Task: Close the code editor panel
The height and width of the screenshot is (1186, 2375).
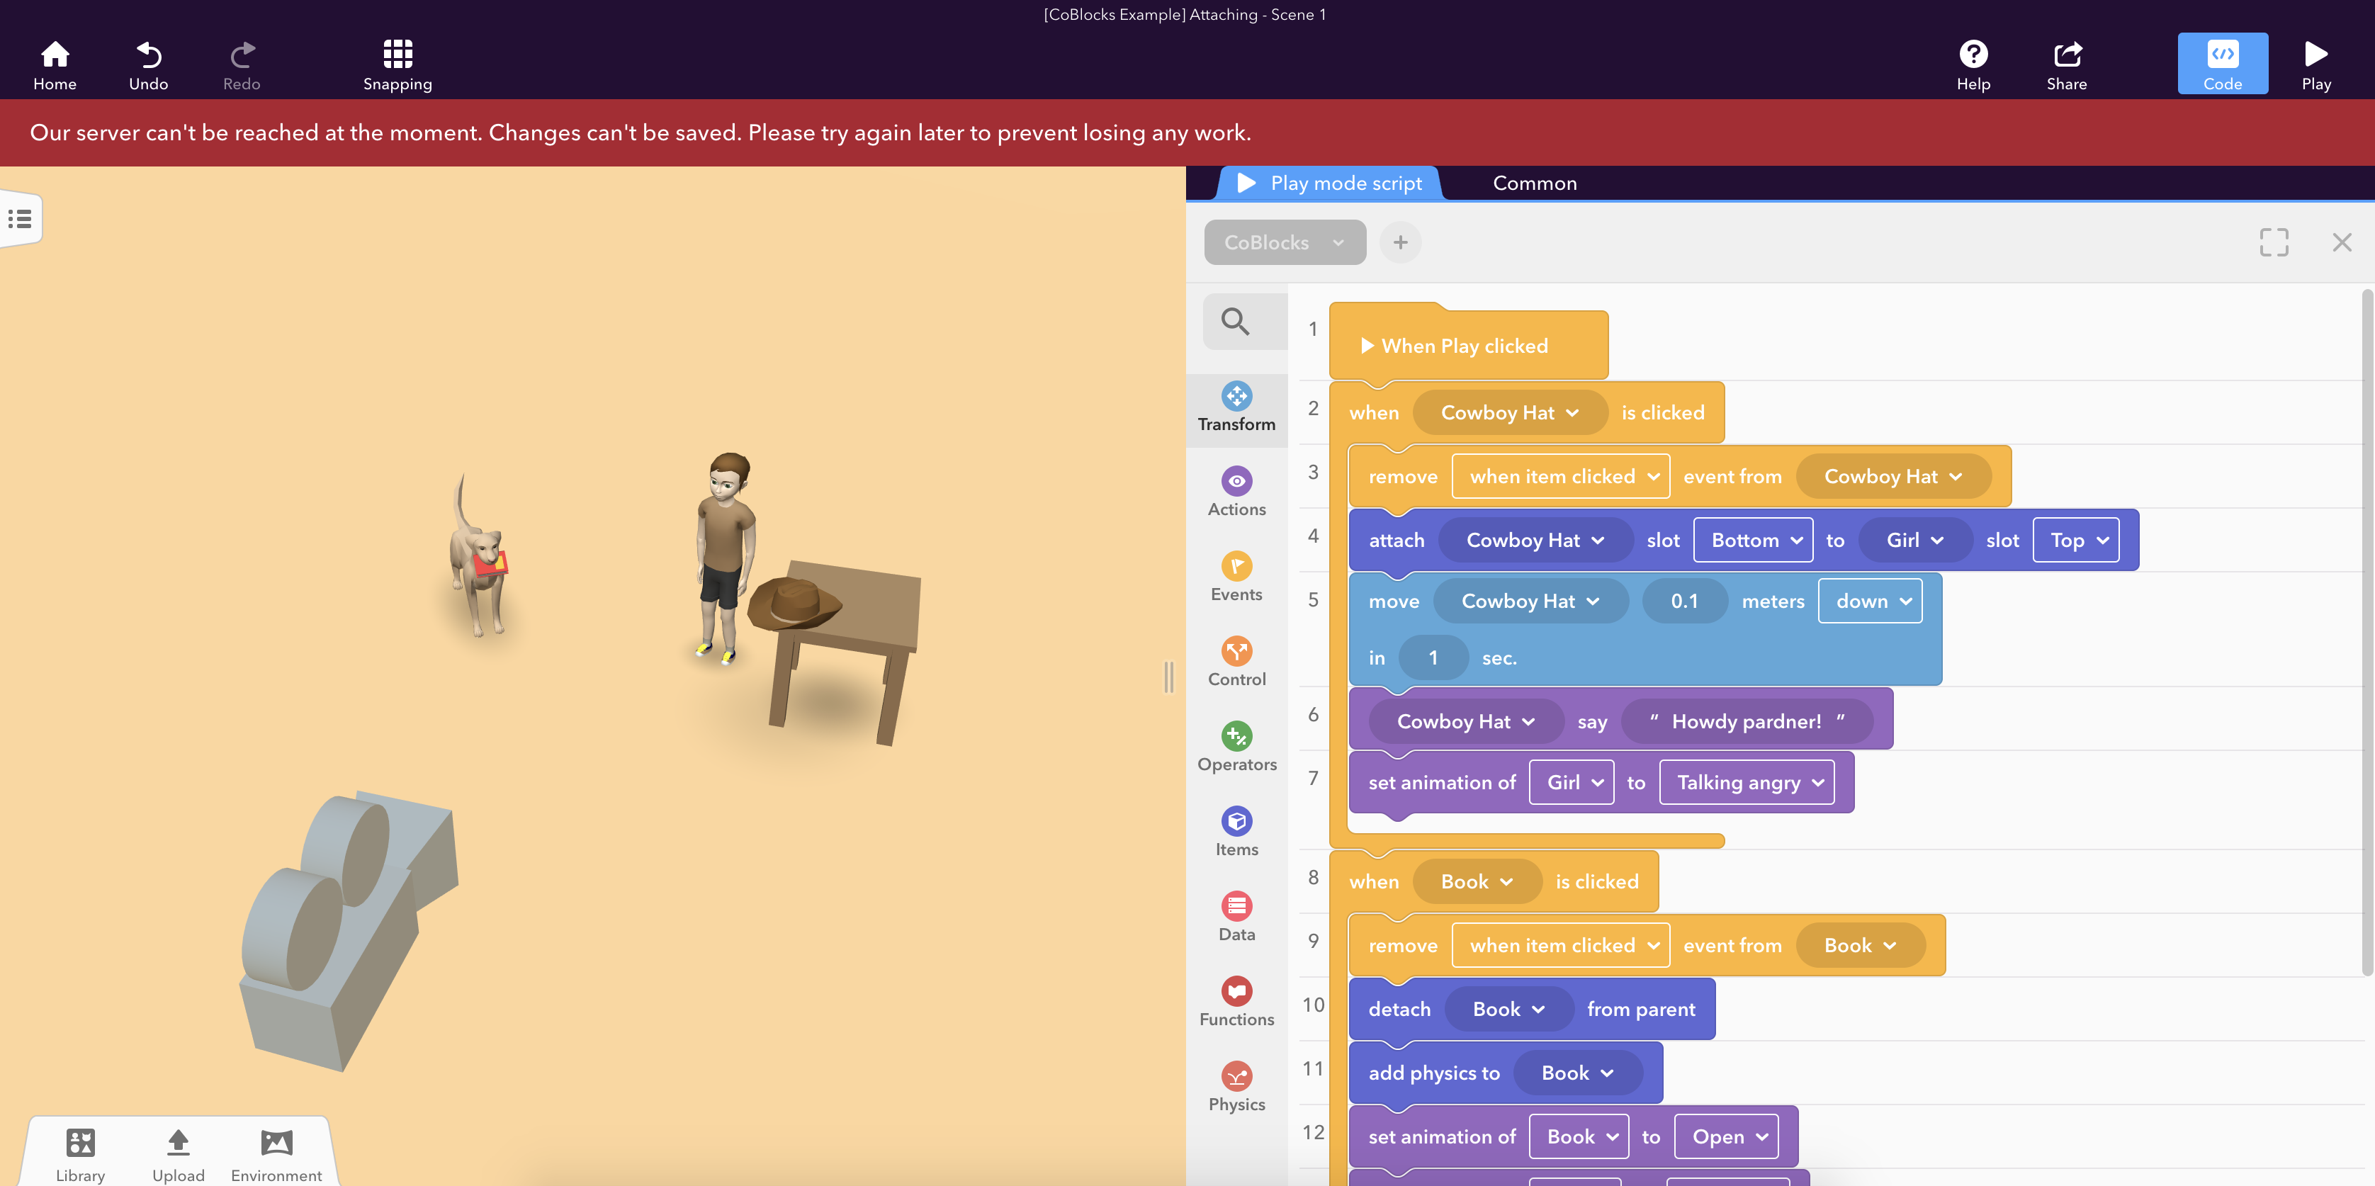Action: tap(2342, 242)
